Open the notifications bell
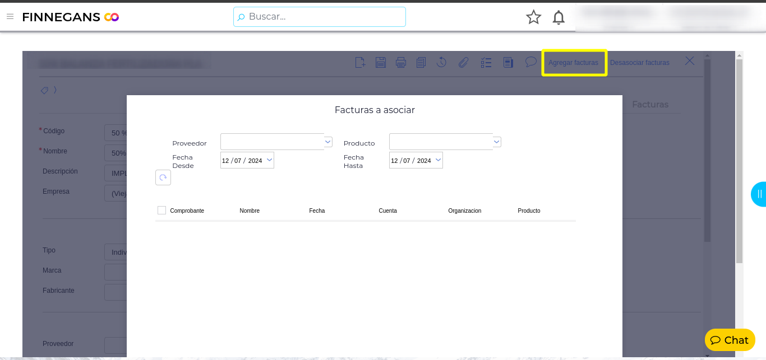Screen dimensions: 766x360 [x=559, y=17]
